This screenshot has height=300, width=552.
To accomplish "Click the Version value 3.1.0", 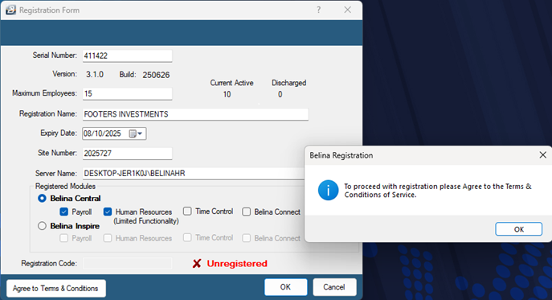I will coord(95,74).
